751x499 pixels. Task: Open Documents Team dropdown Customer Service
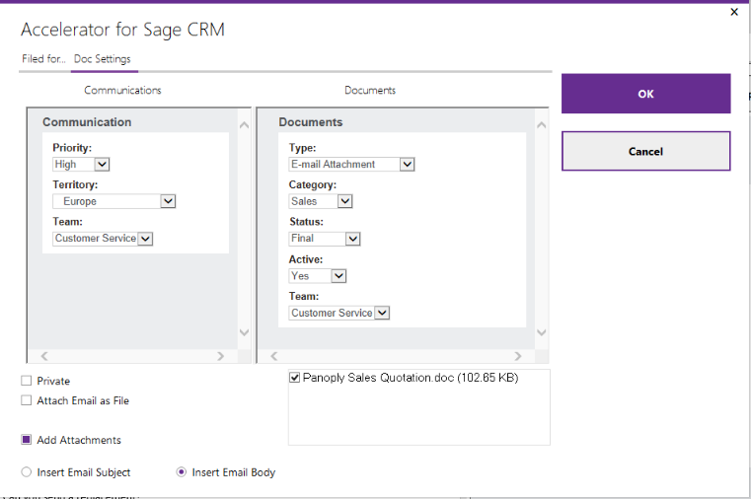tap(339, 313)
